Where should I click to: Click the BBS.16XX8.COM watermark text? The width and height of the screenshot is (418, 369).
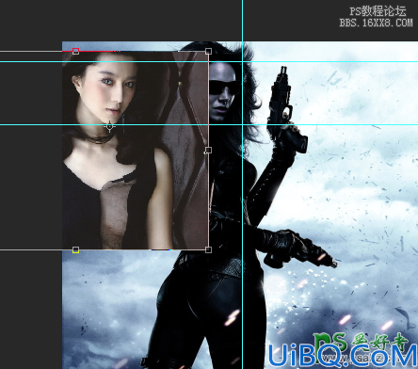coord(376,23)
